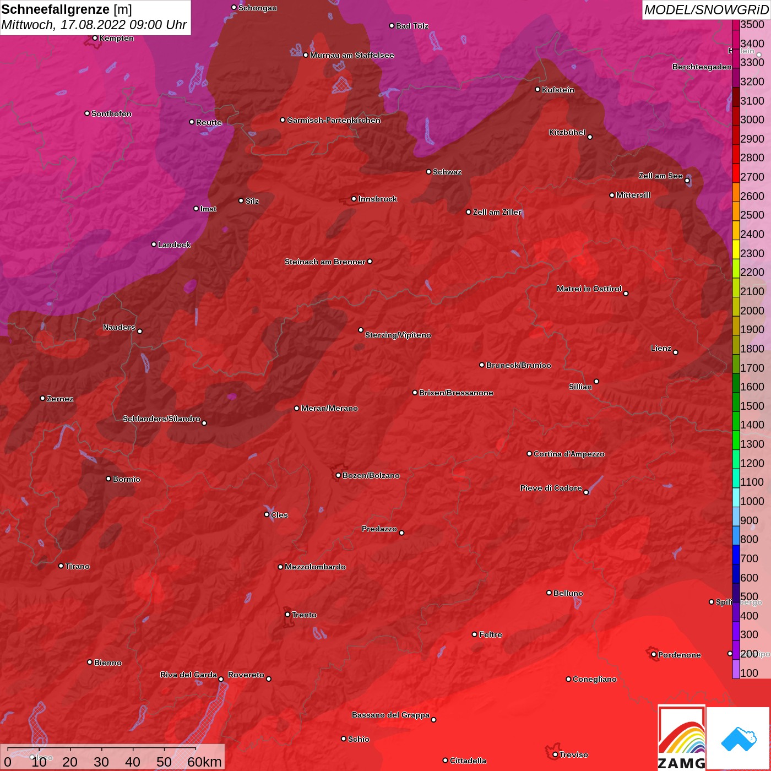The width and height of the screenshot is (771, 771).
Task: Click the Conegliano label
Action: click(595, 679)
